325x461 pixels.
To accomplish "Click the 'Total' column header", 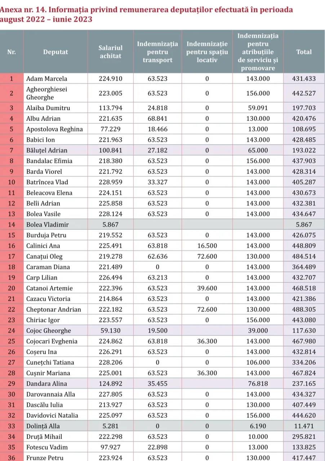I will 304,52.
